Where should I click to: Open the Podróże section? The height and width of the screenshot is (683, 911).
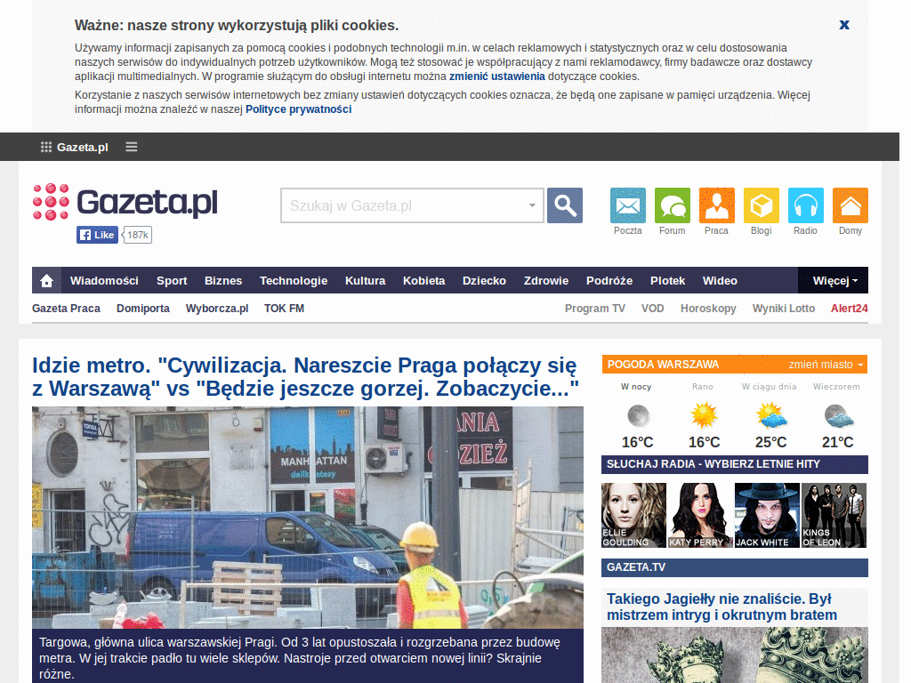point(609,280)
